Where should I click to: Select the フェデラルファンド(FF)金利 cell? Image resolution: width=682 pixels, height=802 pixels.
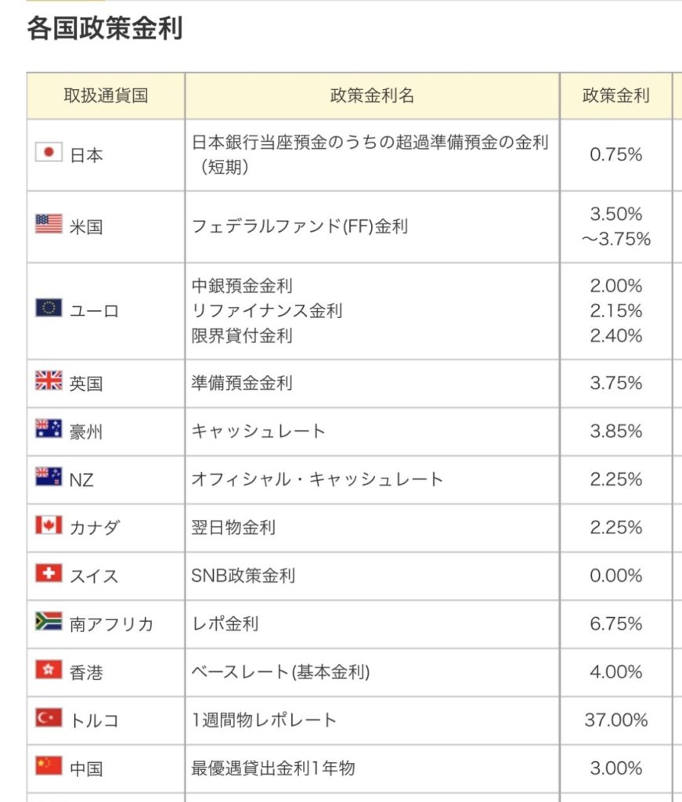point(300,227)
